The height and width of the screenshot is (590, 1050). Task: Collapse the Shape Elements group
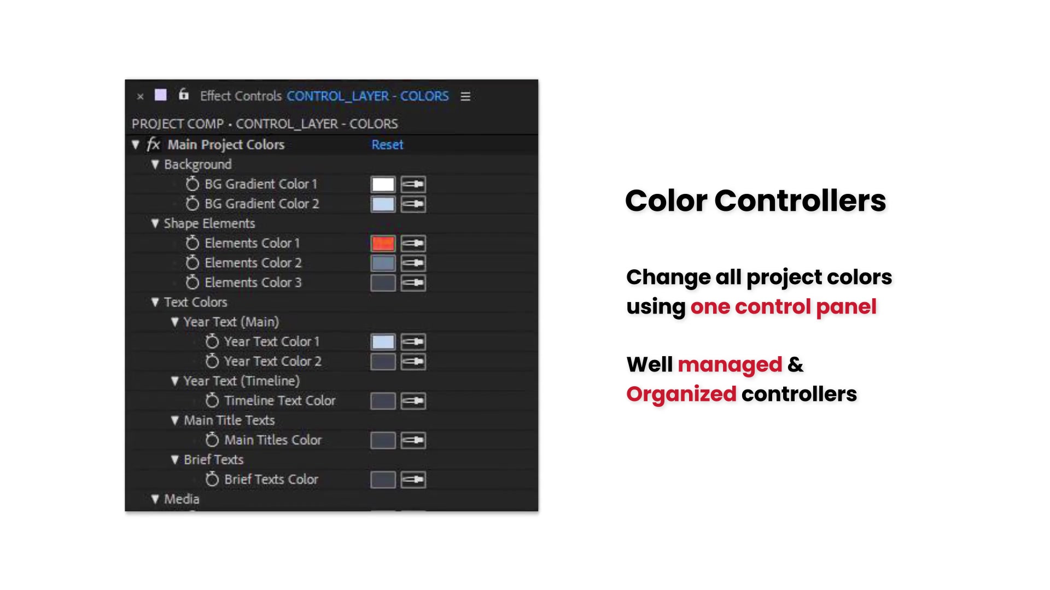point(155,223)
